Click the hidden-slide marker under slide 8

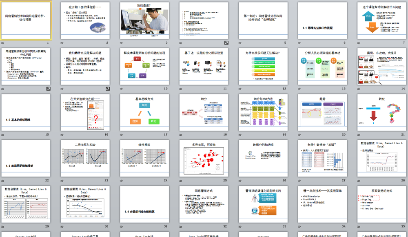48,88
